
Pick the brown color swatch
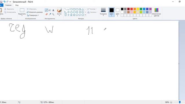pos(128,12)
